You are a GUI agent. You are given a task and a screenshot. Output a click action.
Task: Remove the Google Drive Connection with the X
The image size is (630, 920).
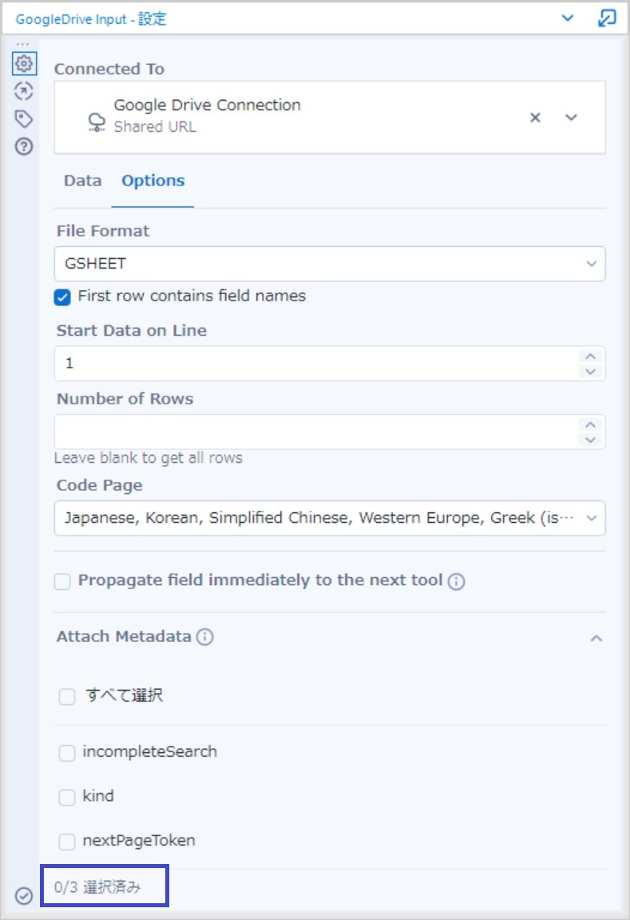point(533,117)
